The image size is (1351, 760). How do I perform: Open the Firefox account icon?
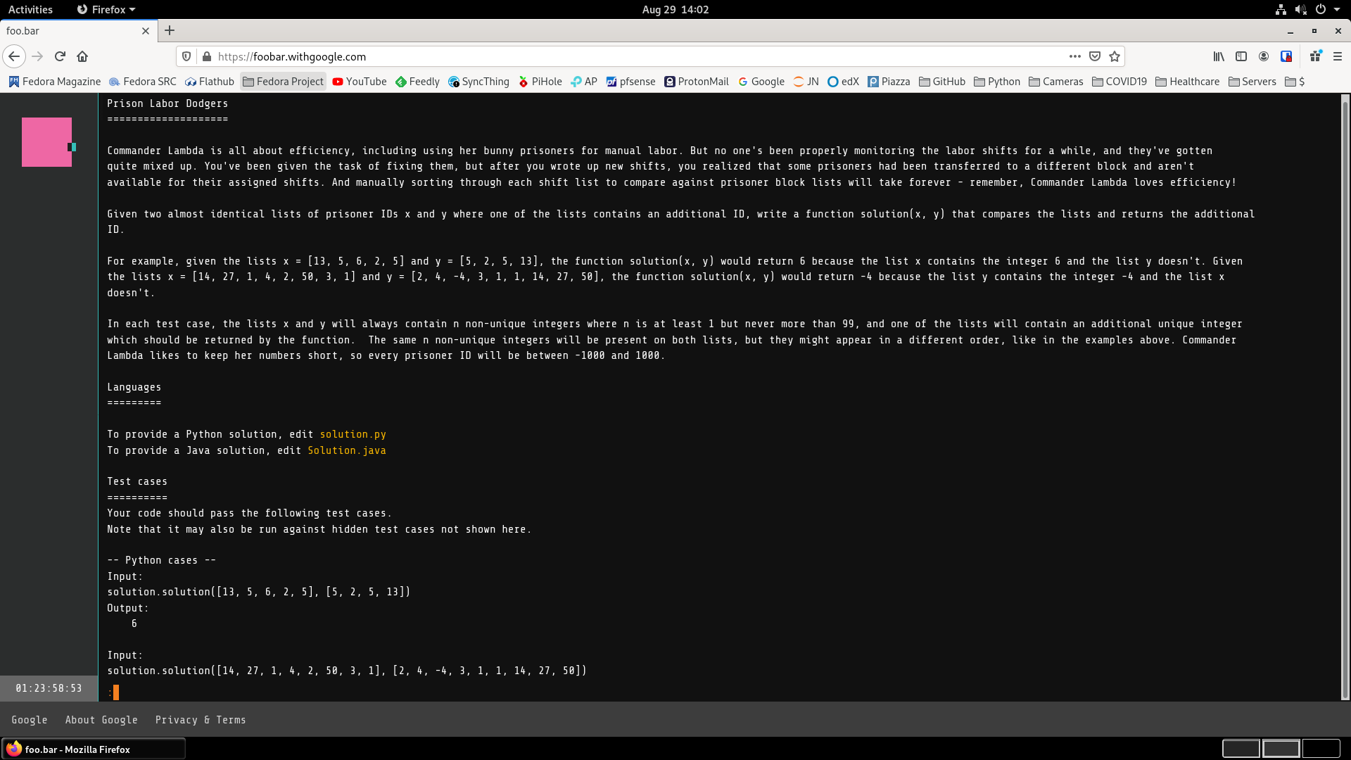click(1264, 56)
